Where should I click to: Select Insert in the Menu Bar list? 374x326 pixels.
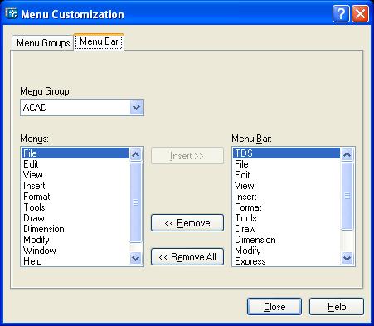[286, 197]
